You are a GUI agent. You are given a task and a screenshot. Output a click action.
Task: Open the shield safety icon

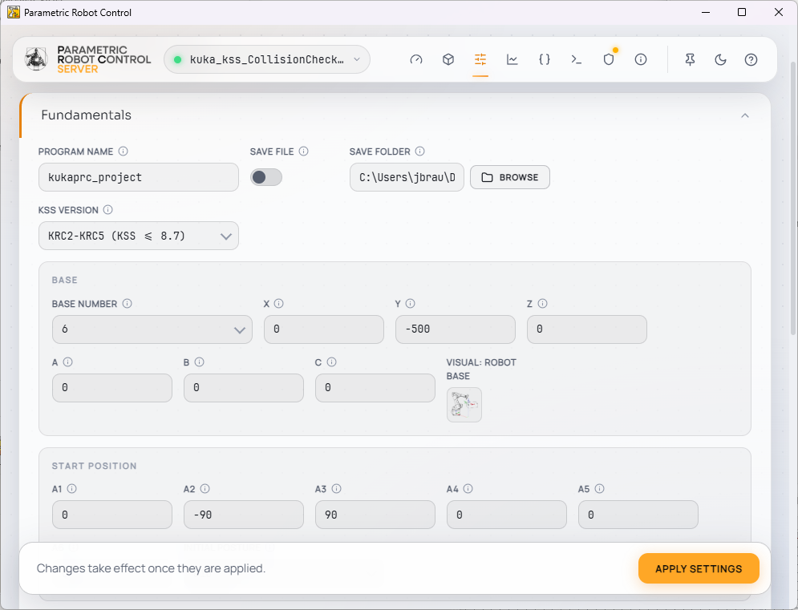(x=609, y=59)
